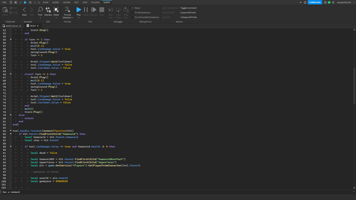
Task: Click the vertical scrollbar thumb of the editor
Action: coord(354,86)
